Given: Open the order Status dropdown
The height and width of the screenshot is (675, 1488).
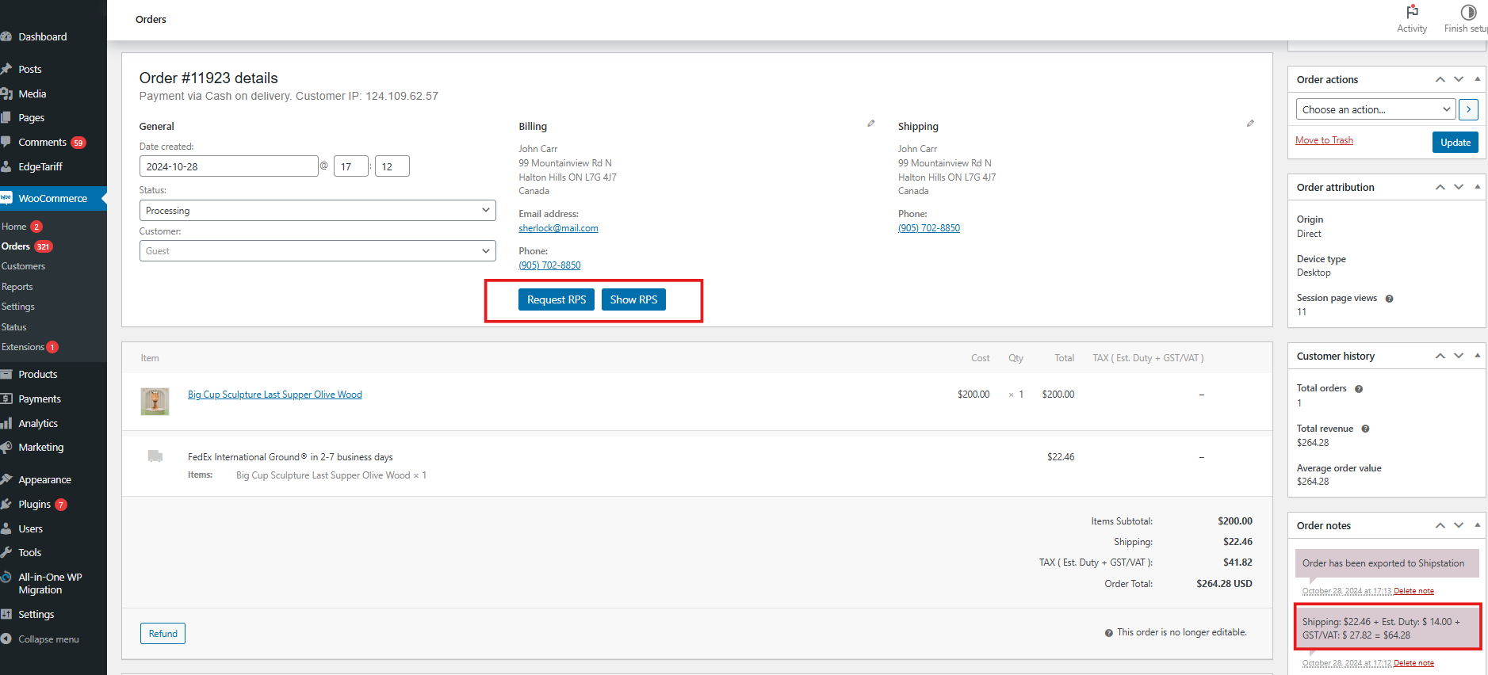Looking at the screenshot, I should (317, 211).
